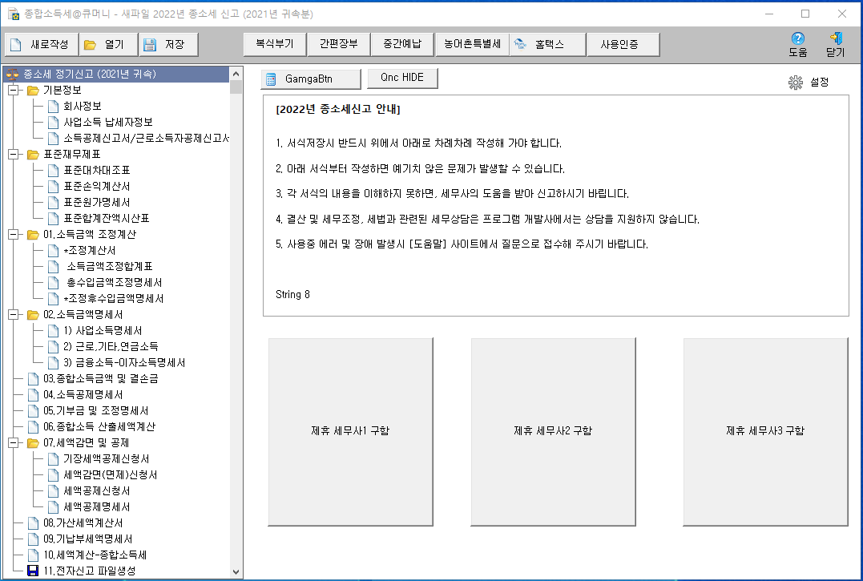Click the Qnc HIDE button
Image resolution: width=863 pixels, height=581 pixels.
click(x=402, y=78)
